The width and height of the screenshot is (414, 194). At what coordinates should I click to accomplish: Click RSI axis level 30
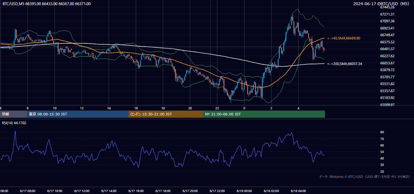(382, 165)
